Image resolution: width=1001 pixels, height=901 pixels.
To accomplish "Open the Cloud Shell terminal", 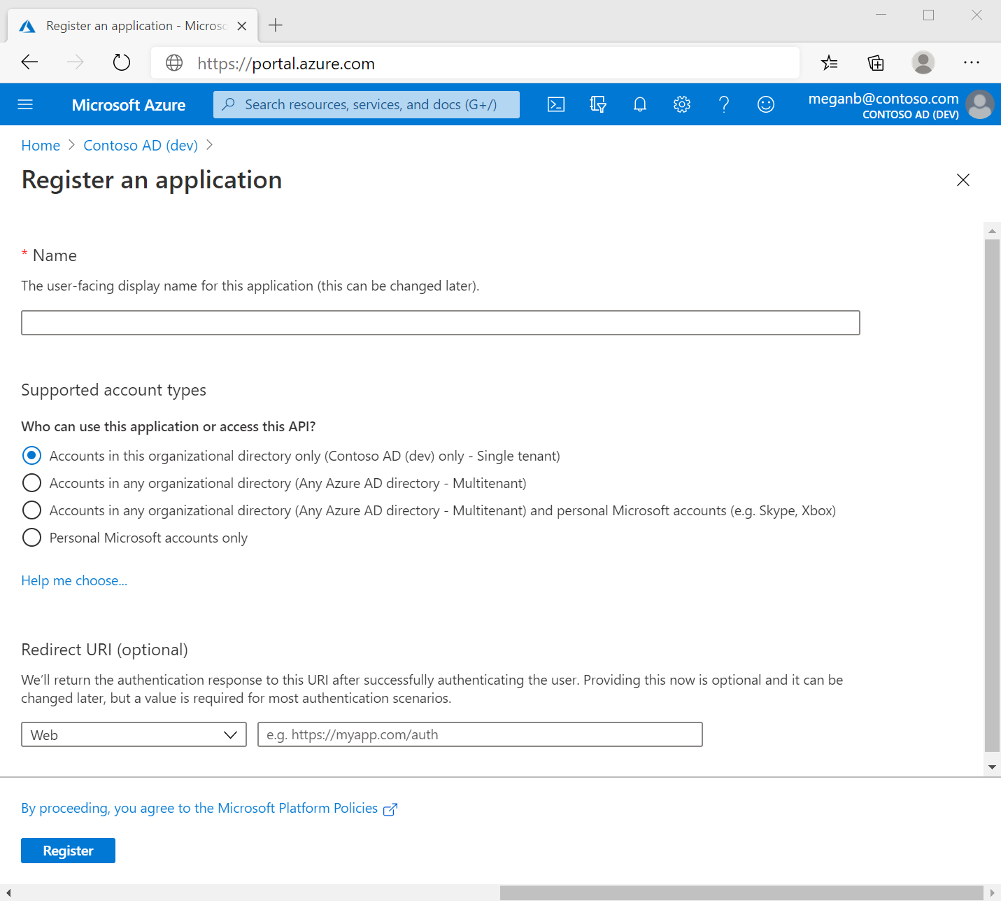I will (556, 104).
